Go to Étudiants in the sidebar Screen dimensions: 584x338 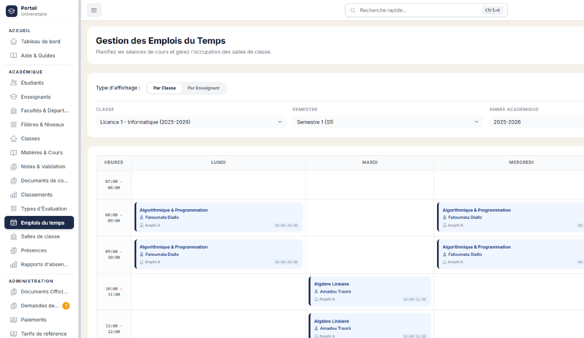[39, 83]
